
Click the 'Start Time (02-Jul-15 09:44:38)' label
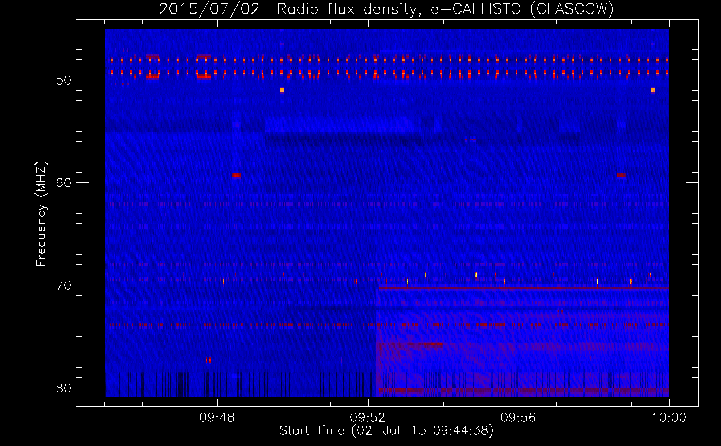coord(386,431)
